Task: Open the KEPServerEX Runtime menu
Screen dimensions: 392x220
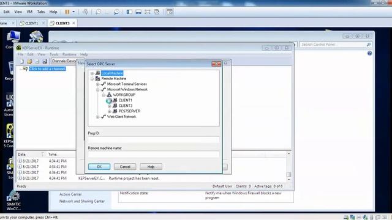Action: pyautogui.click(x=69, y=54)
